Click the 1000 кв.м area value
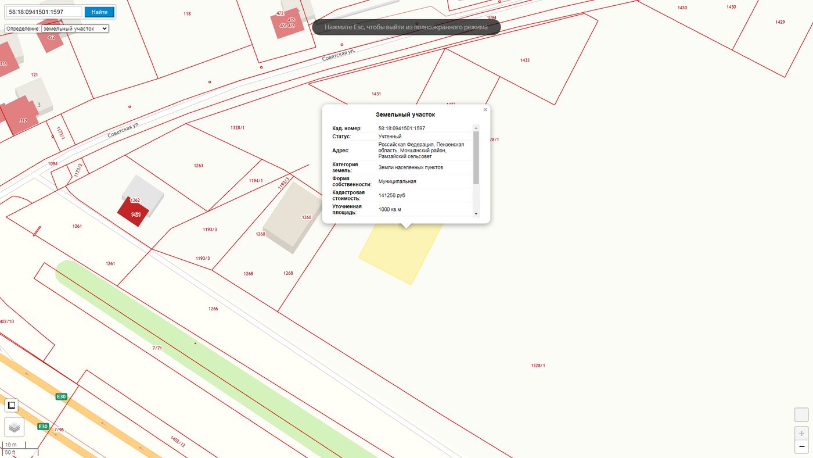The width and height of the screenshot is (813, 458). (x=390, y=209)
